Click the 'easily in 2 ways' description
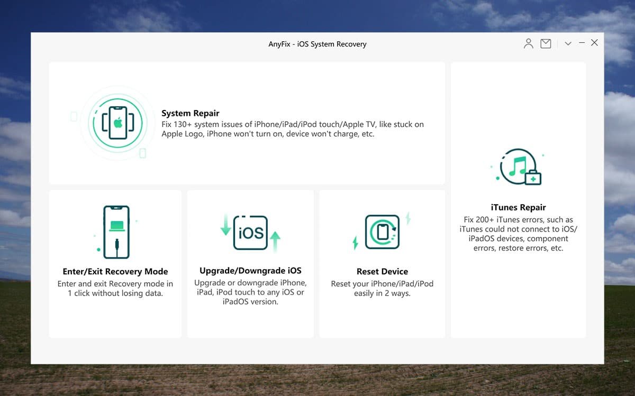Image resolution: width=635 pixels, height=396 pixels. pos(382,293)
